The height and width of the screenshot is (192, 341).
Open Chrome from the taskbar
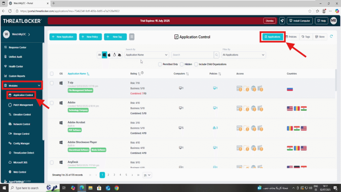[117, 188]
